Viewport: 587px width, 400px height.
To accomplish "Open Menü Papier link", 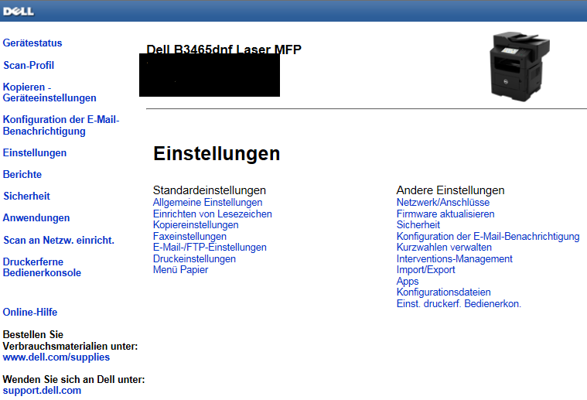I will [x=180, y=270].
